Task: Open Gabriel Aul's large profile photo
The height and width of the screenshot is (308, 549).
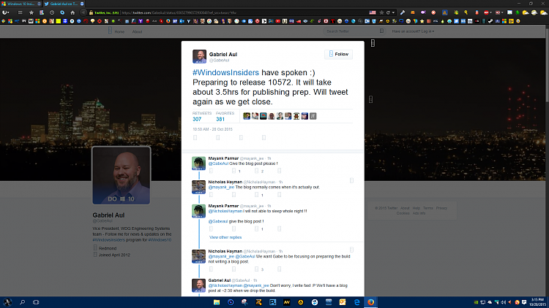Action: [121, 175]
